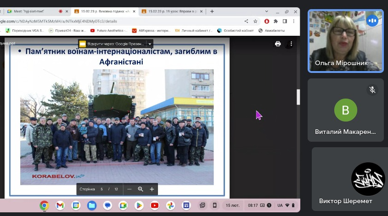Close the Meet tab

point(67,11)
